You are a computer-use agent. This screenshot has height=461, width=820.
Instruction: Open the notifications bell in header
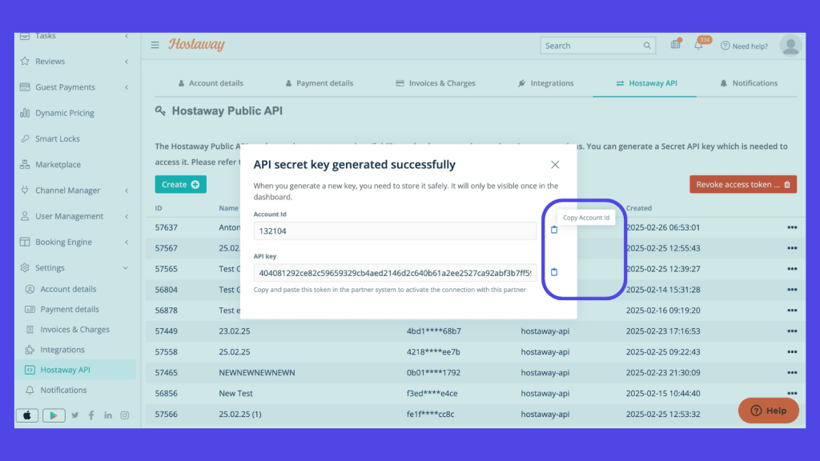(698, 45)
